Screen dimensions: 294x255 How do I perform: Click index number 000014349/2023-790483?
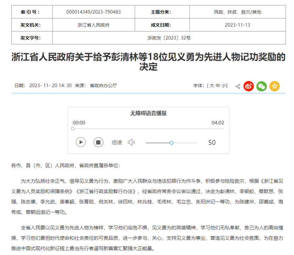[x=94, y=12]
